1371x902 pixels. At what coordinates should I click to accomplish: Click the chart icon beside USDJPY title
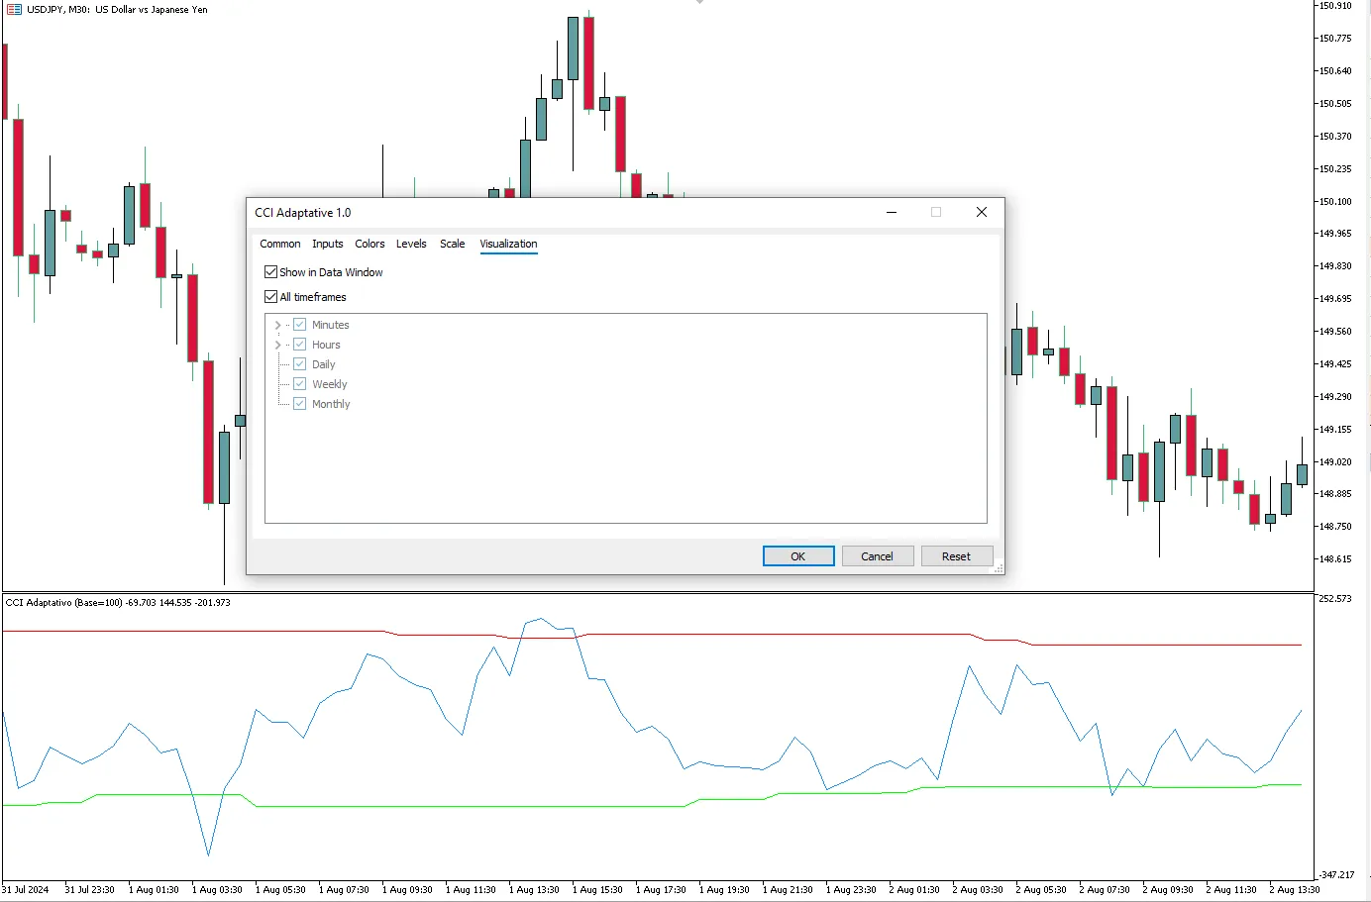14,9
